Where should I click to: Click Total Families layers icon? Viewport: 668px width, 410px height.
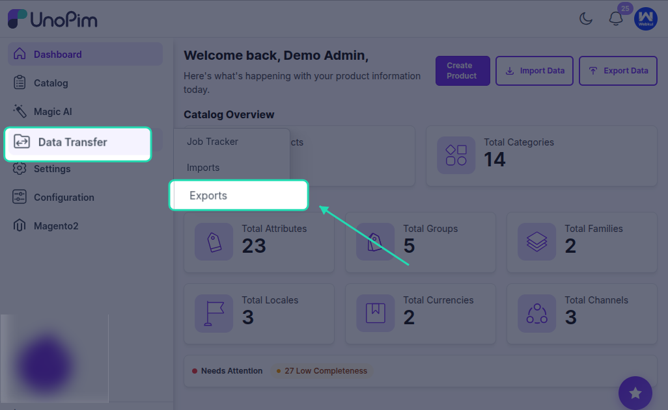coord(536,242)
